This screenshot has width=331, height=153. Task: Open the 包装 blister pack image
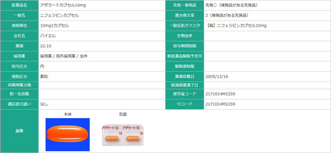coord(123,135)
